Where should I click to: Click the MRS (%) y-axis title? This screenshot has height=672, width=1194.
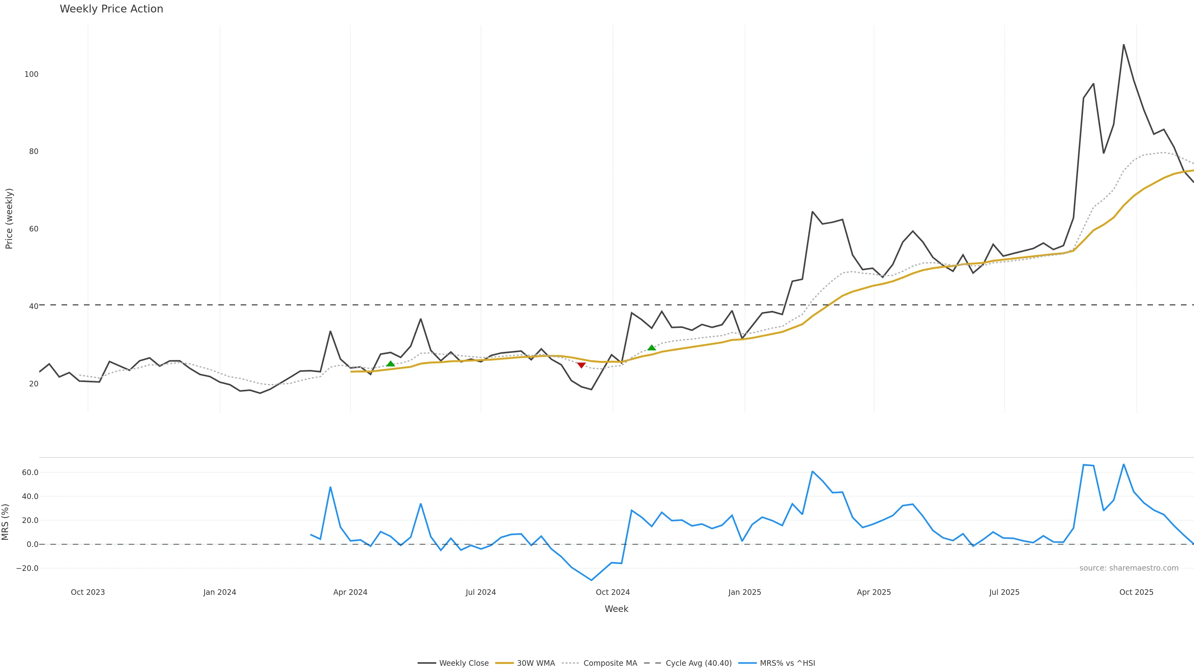pyautogui.click(x=6, y=522)
